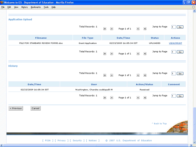This screenshot has width=196, height=147.
Task: Open the View menu
Action: 16,7
